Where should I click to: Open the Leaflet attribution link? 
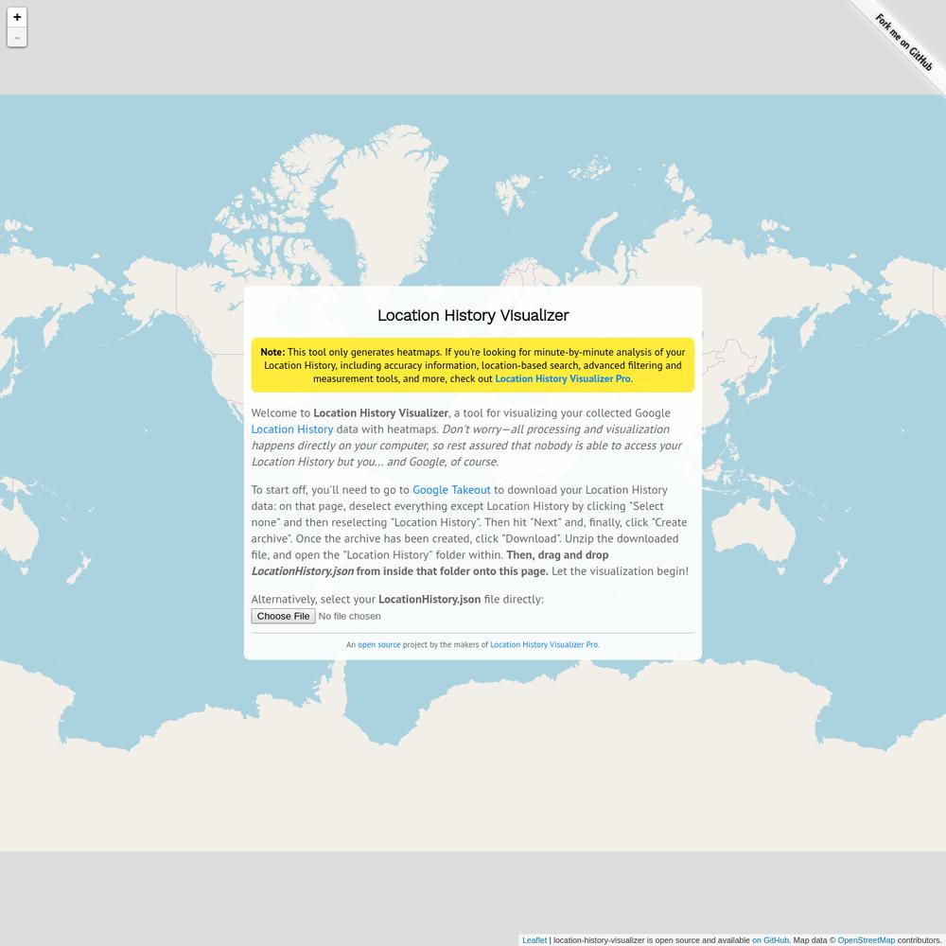534,940
